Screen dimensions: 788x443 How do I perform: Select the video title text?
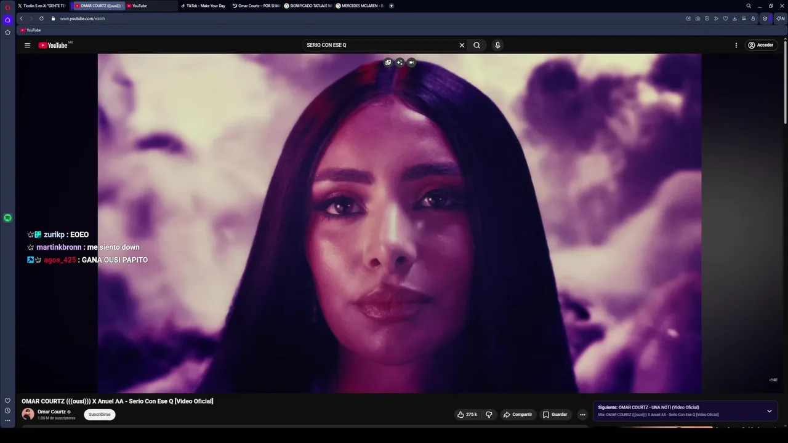click(x=118, y=401)
